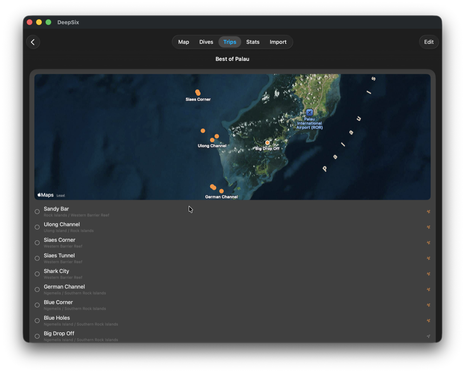
Task: Open the Legal link on the map
Action: tap(61, 195)
